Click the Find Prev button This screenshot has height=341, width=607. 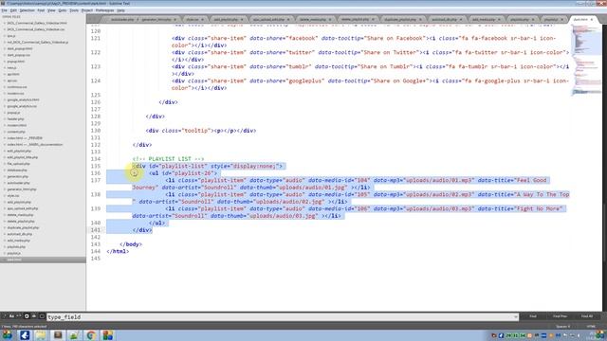tap(560, 316)
